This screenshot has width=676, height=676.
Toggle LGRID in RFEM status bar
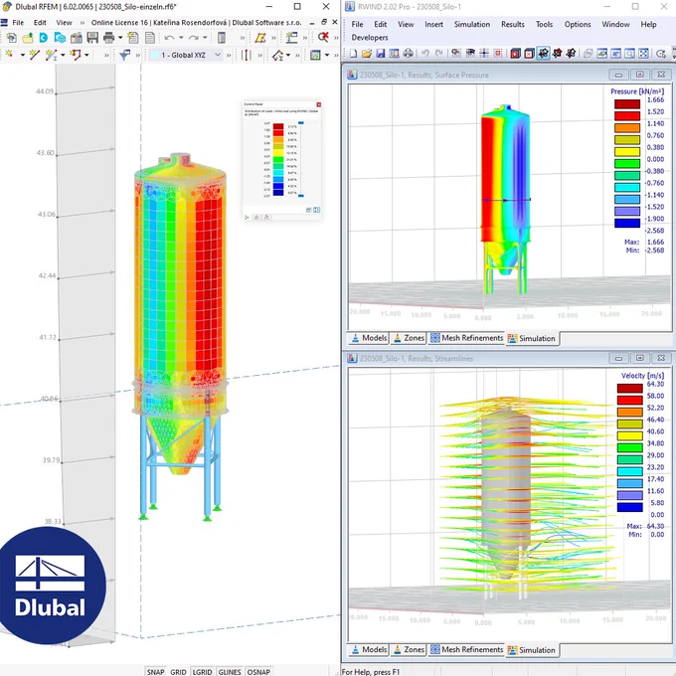(202, 672)
